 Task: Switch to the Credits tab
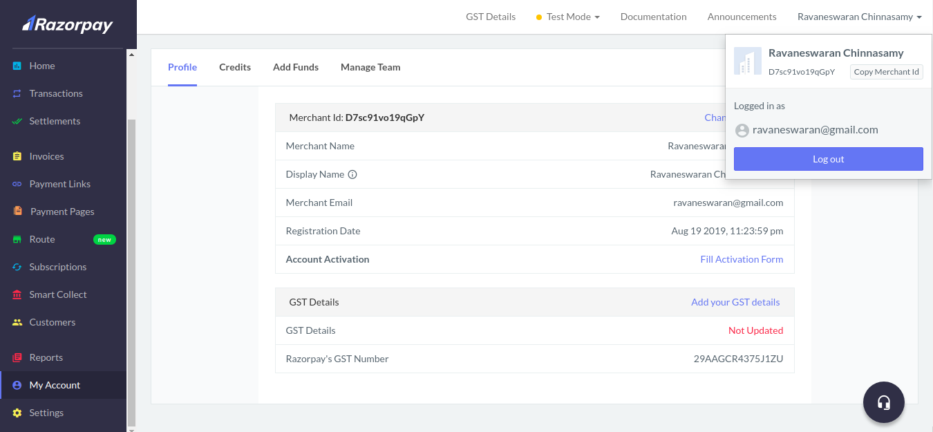pos(235,67)
